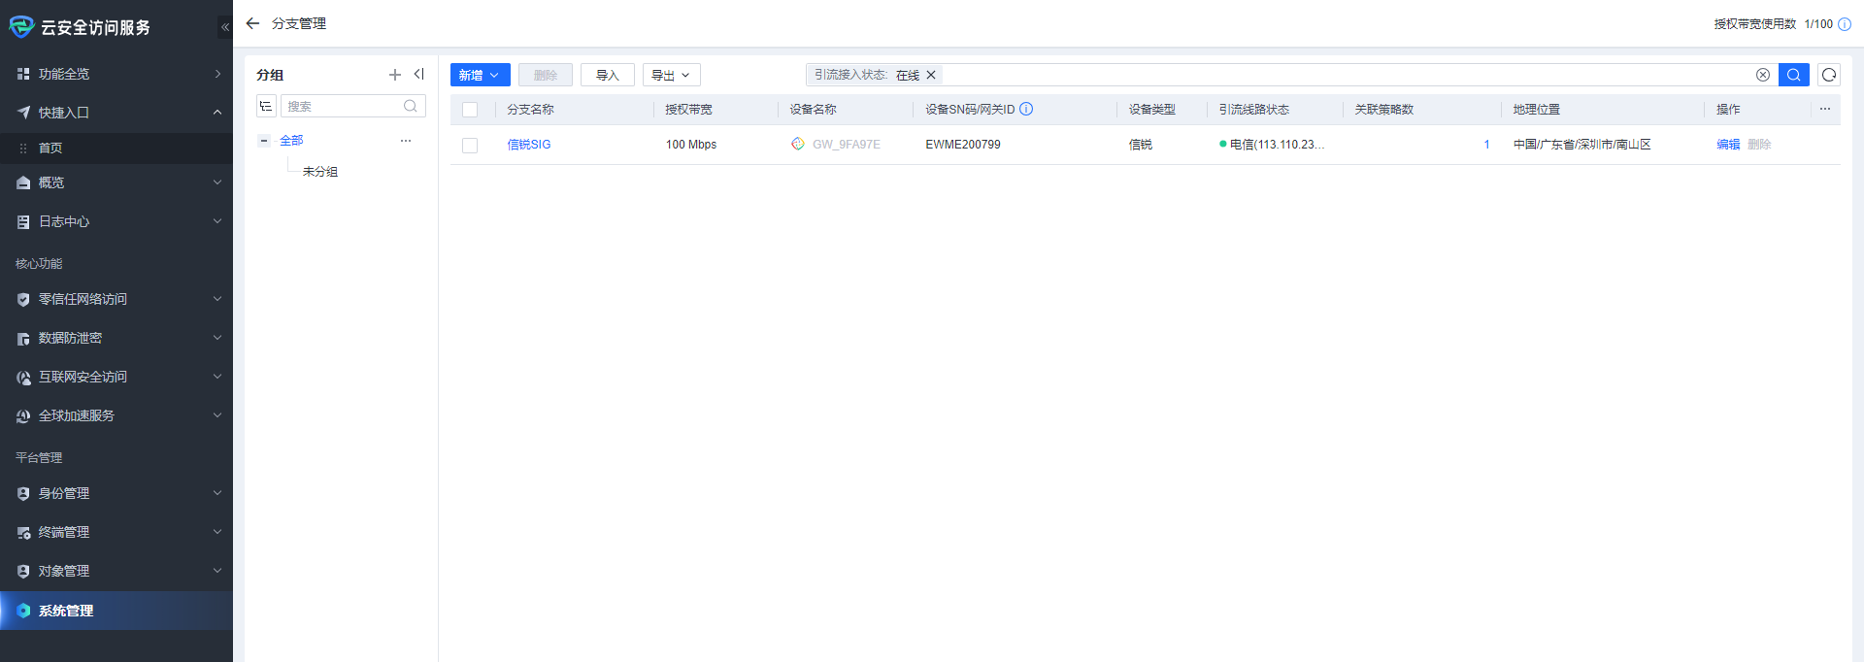
Task: Click 中国/广东省/深圳市/南山区 location cell
Action: (x=1582, y=145)
